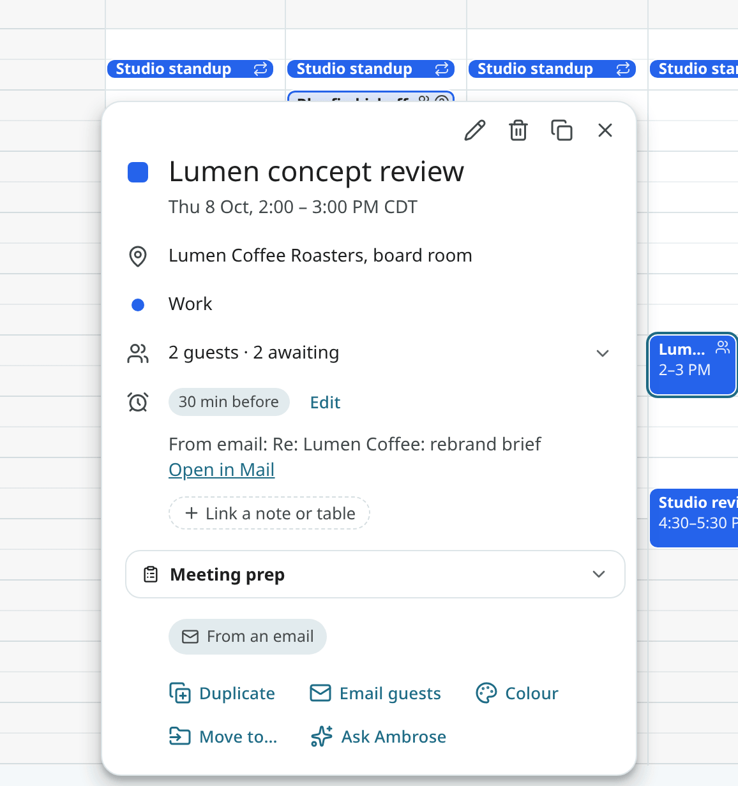Close the event details popup
The width and height of the screenshot is (738, 786).
(x=605, y=130)
